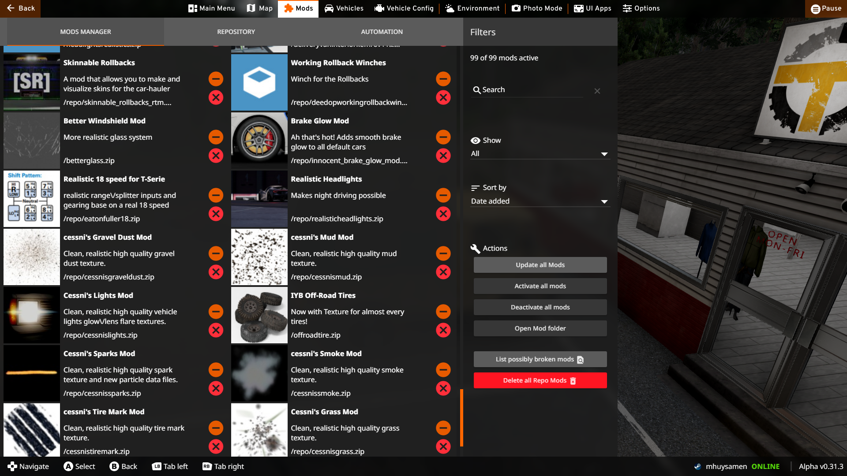Delete the Better Windshield Mod
This screenshot has width=847, height=476.
pos(216,156)
